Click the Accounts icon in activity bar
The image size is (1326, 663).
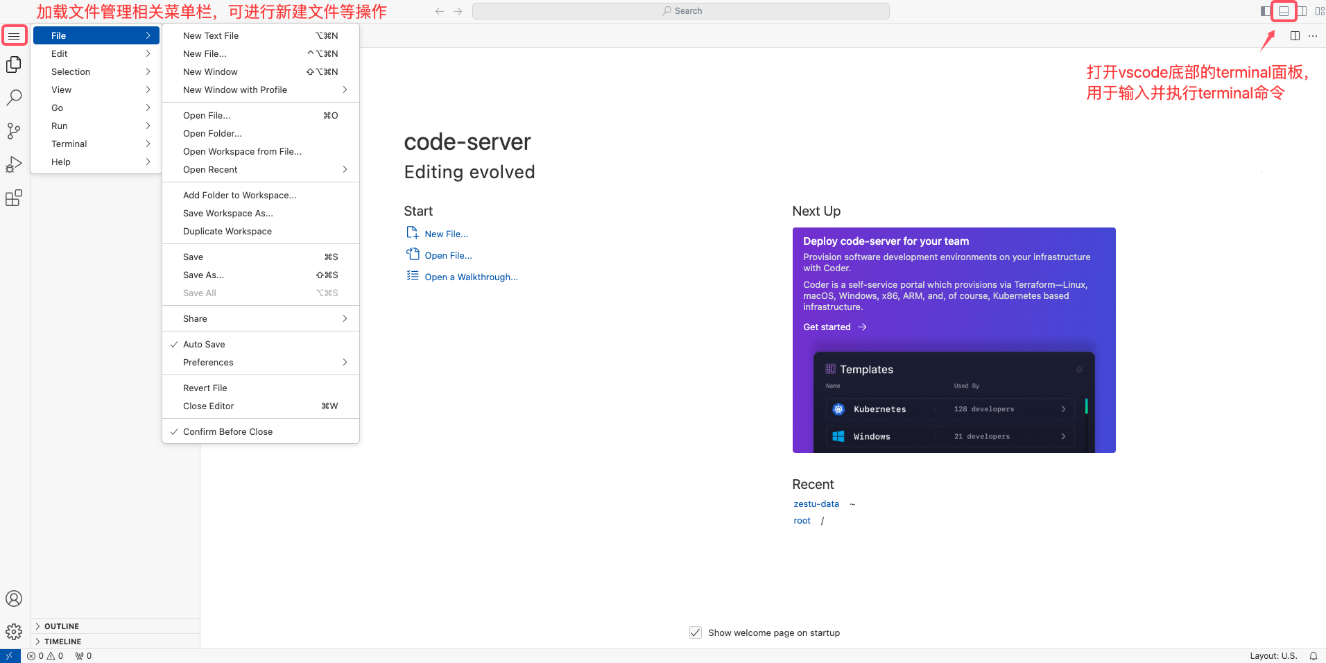[x=14, y=599]
